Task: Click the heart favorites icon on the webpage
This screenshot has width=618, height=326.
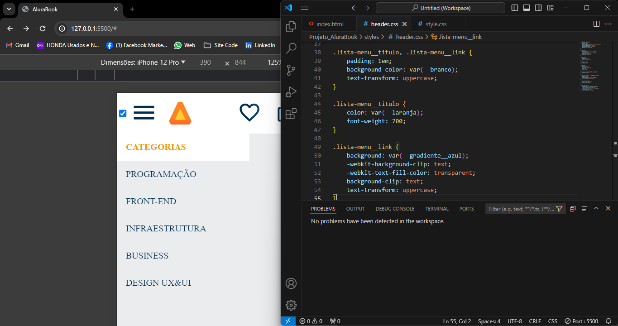Action: [x=249, y=113]
